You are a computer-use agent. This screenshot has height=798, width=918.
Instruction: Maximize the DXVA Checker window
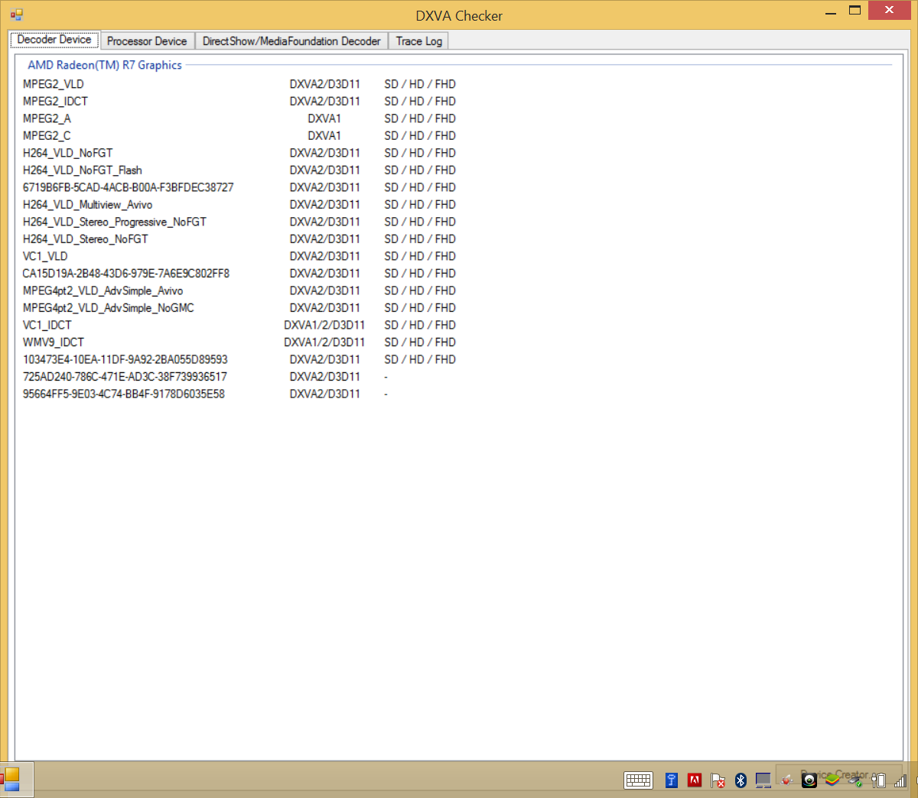855,11
